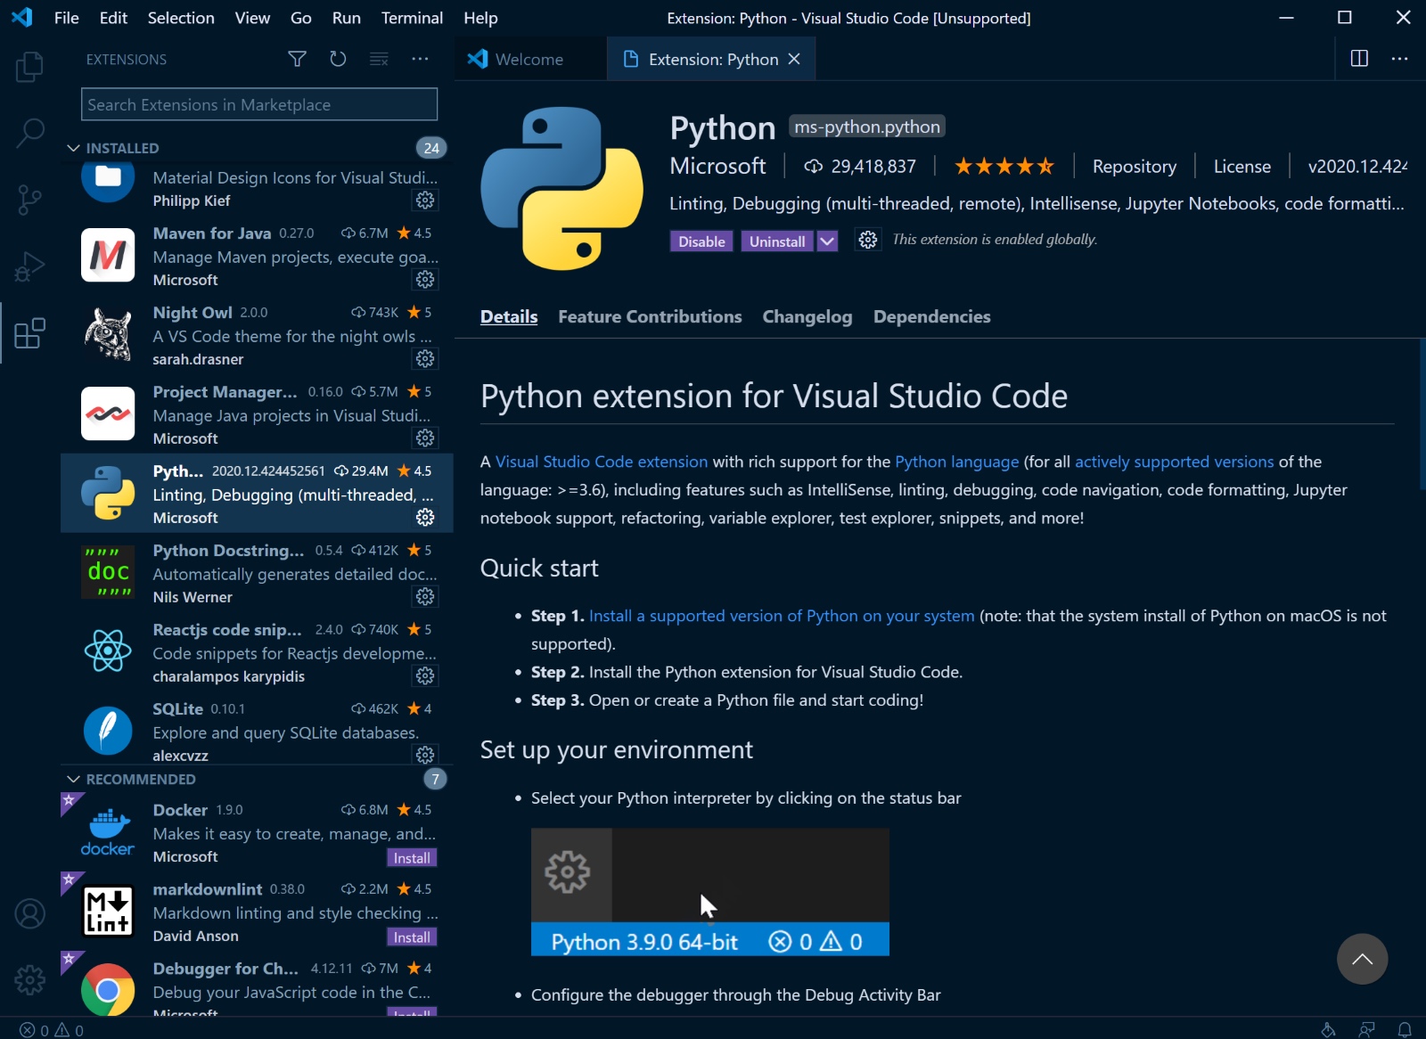The width and height of the screenshot is (1426, 1039).
Task: Install the markdownlint extension
Action: click(x=412, y=937)
